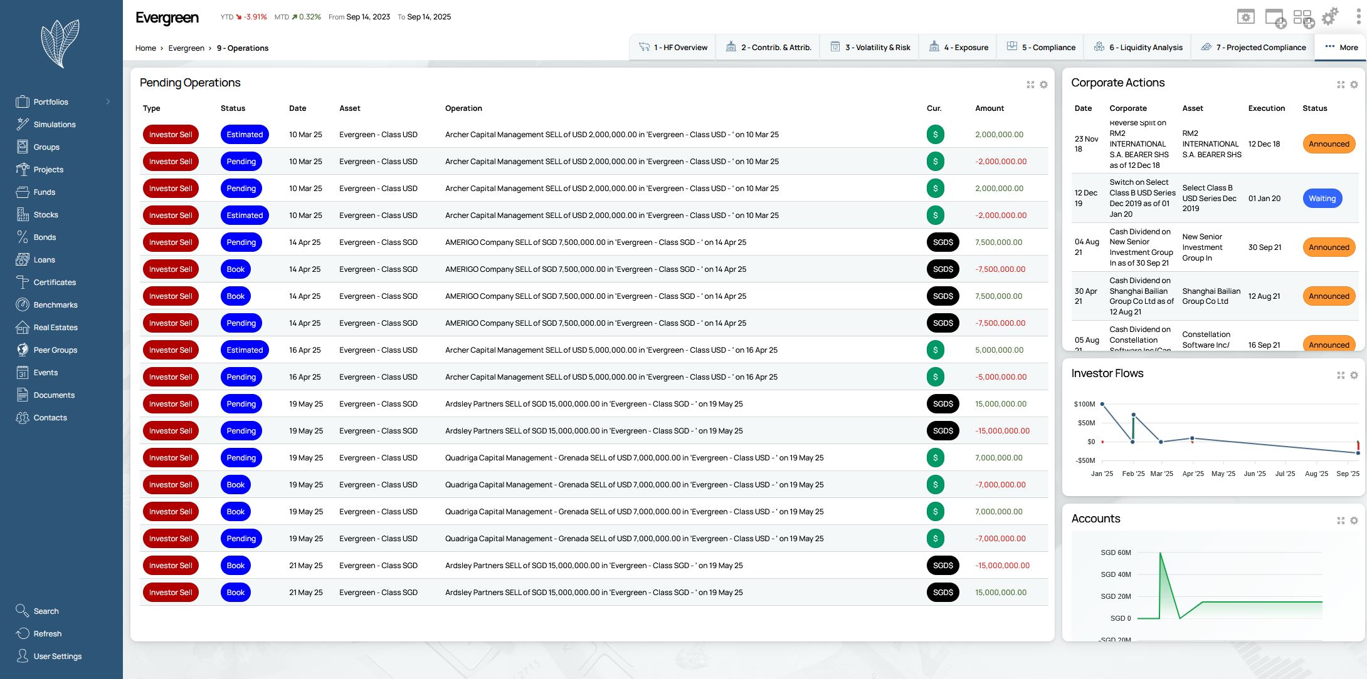This screenshot has height=679, width=1367.
Task: Click the To date Sep 14, 2025
Action: [429, 17]
